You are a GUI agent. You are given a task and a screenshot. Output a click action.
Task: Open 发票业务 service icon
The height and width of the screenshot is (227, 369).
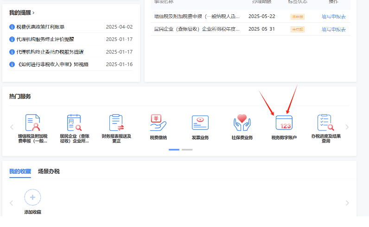[200, 123]
